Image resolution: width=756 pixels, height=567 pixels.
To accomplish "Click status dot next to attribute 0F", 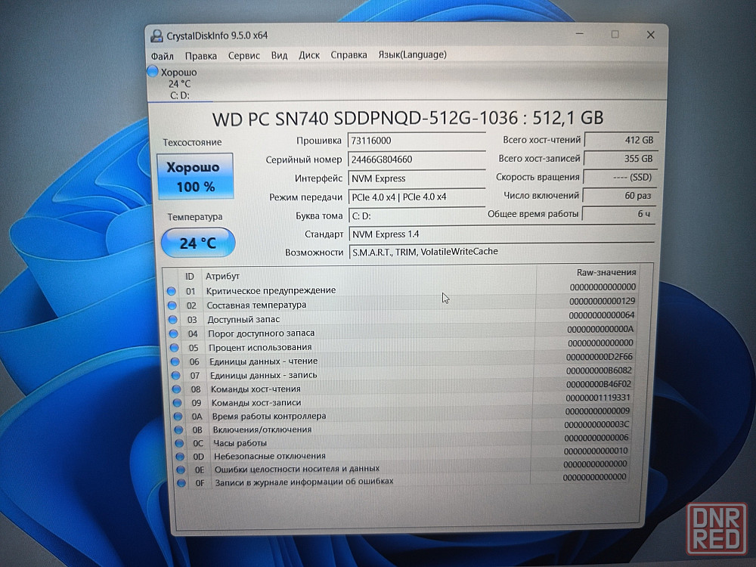I will (x=180, y=482).
